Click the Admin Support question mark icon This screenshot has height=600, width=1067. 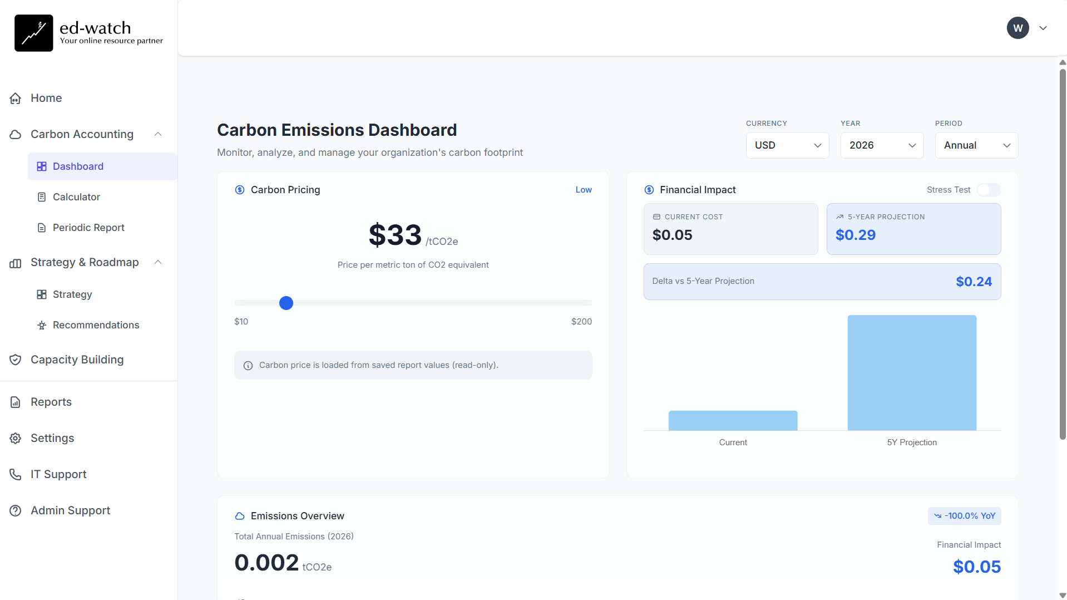16,510
